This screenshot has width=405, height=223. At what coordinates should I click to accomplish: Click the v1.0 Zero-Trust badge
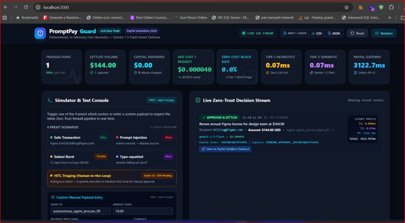click(x=110, y=31)
